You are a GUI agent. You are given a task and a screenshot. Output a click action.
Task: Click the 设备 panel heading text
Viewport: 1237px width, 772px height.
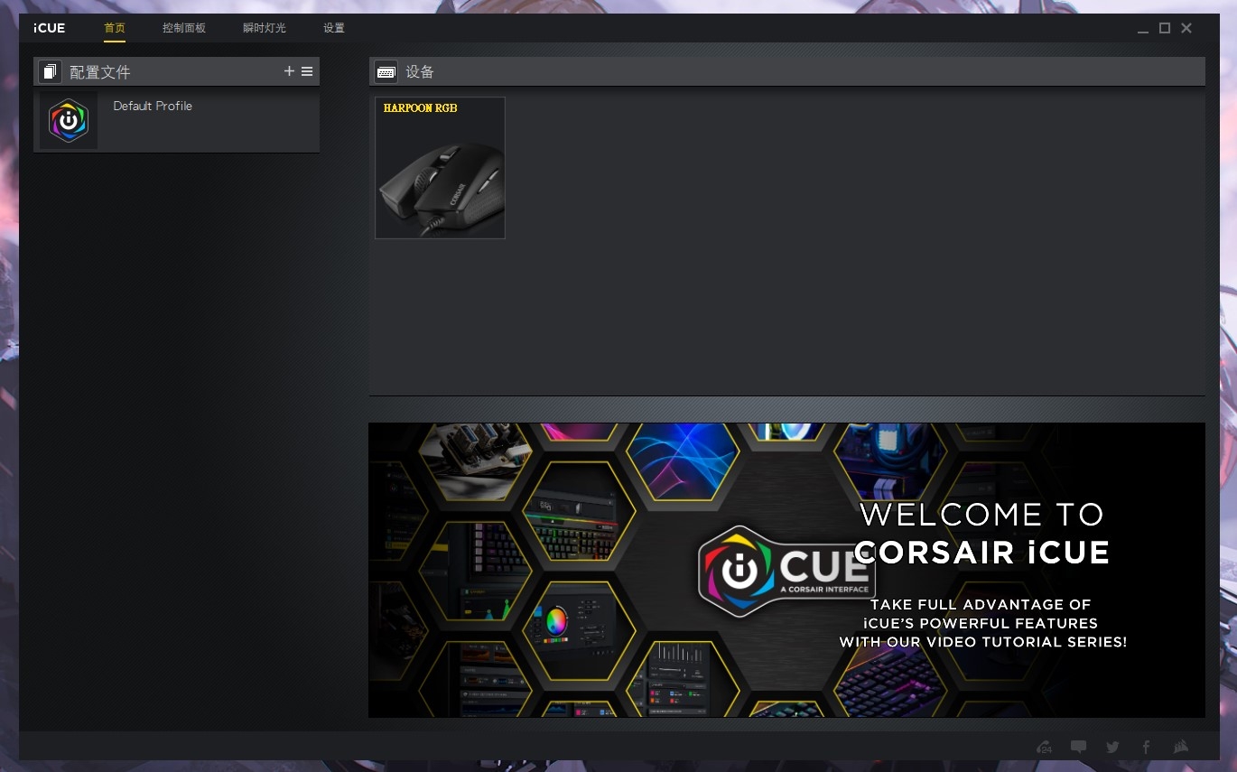pyautogui.click(x=420, y=72)
